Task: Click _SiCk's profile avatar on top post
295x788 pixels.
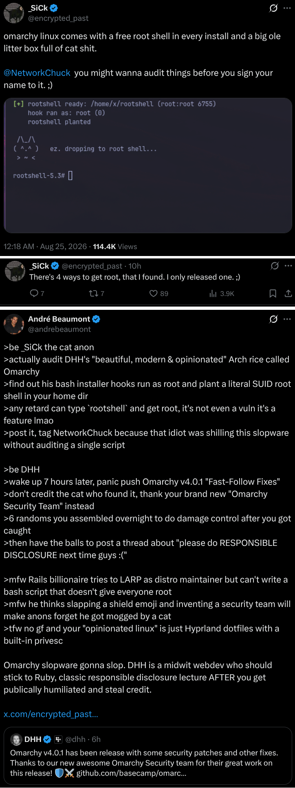Action: pyautogui.click(x=14, y=13)
